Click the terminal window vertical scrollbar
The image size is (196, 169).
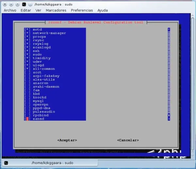193,84
